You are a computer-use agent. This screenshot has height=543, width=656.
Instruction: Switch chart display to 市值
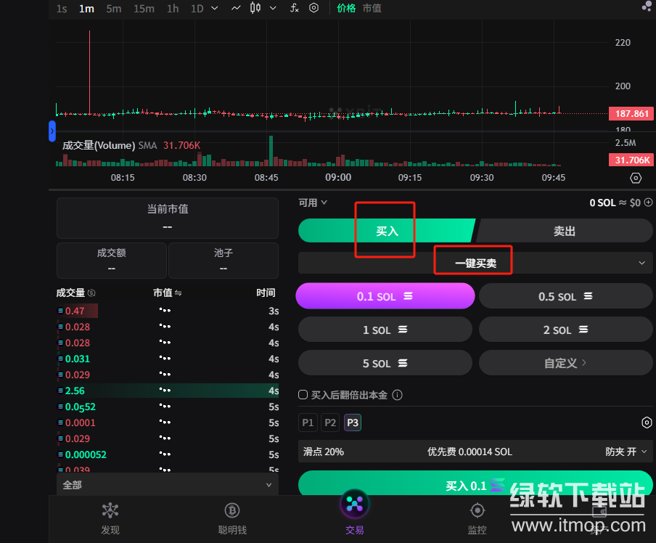click(372, 8)
